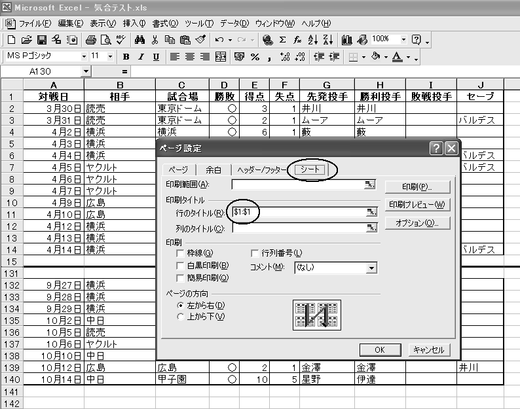This screenshot has width=520, height=409.
Task: Click the Save icon in toolbar
Action: (41, 40)
